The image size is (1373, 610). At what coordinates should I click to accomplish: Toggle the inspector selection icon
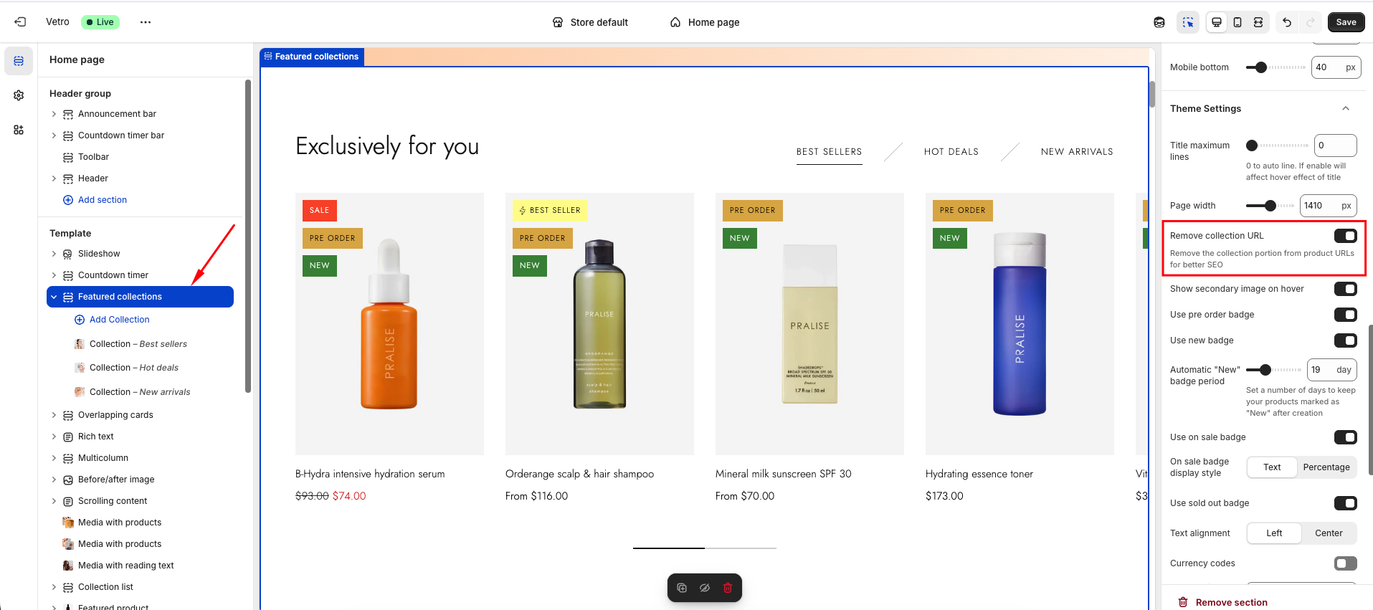1188,22
